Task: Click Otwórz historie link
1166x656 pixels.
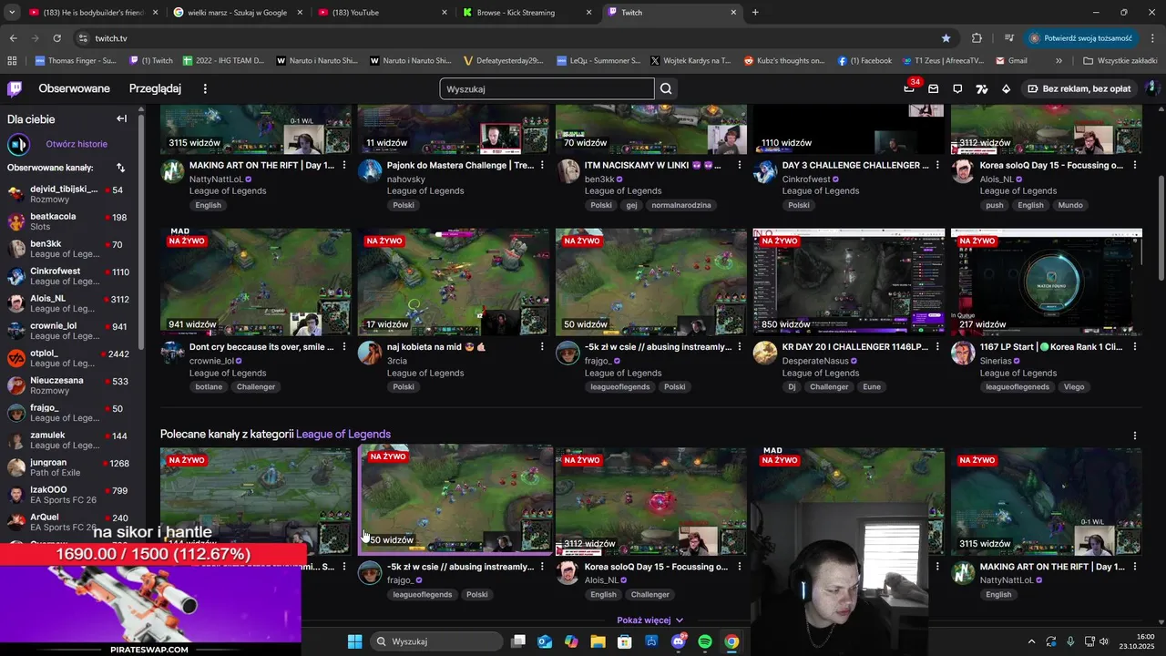Action: tap(77, 144)
